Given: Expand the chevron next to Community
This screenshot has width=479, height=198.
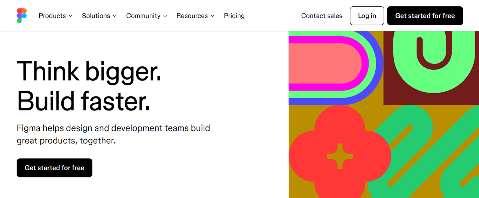Looking at the screenshot, I should [165, 16].
